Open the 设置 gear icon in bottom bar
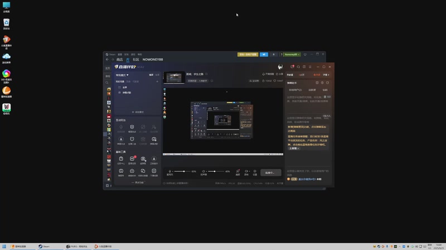Viewport: 446px width, 250px height. coord(255,173)
